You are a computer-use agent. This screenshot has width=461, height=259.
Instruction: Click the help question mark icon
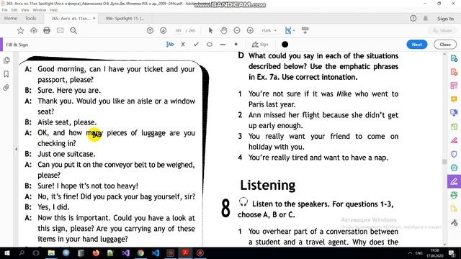coord(413,18)
